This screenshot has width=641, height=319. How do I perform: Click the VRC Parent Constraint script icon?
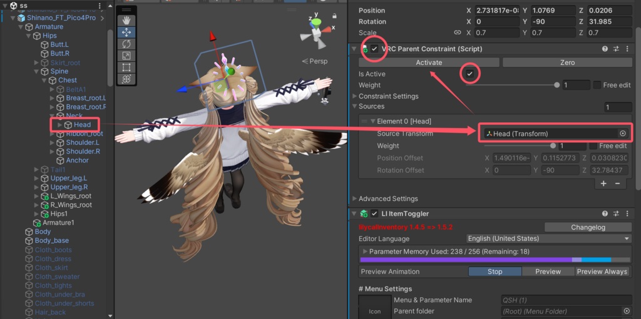(x=364, y=49)
